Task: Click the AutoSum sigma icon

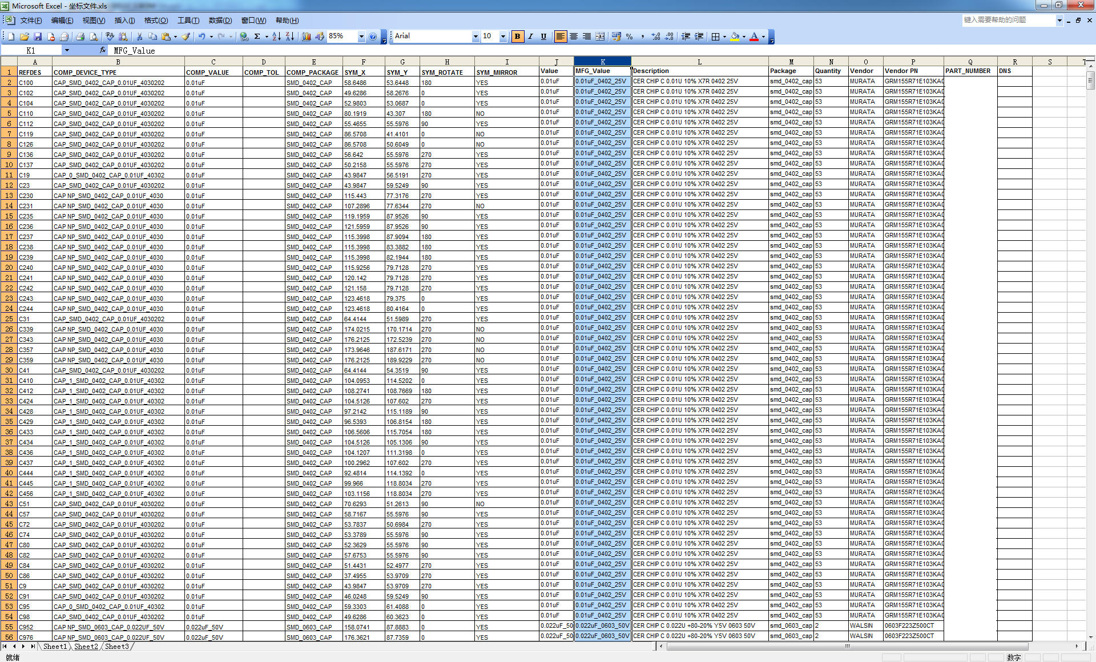Action: point(257,37)
